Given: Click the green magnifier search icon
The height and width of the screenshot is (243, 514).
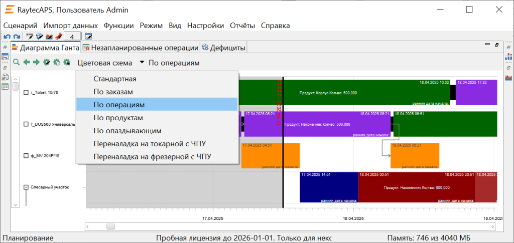Looking at the screenshot, I should [x=16, y=62].
